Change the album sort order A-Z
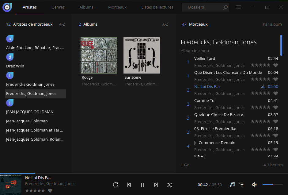Image resolution: width=288 pixels, height=195 pixels. click(x=165, y=24)
